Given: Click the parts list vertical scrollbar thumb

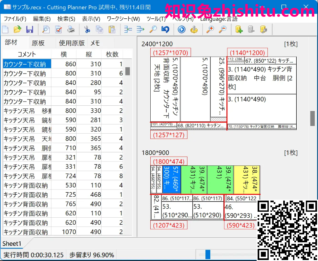Looking at the screenshot, I should (x=128, y=71).
